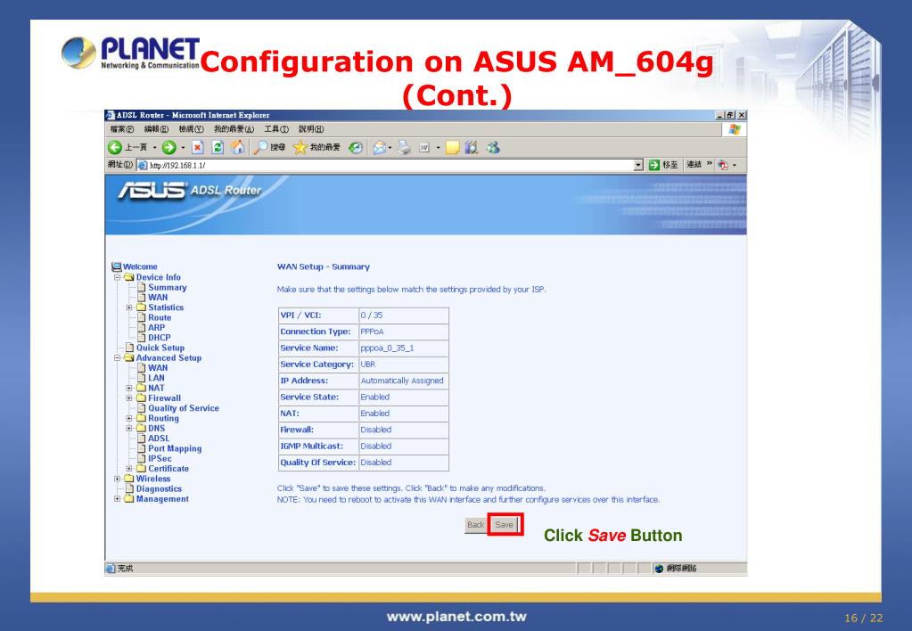Open the 檔案(F) File menu

122,129
